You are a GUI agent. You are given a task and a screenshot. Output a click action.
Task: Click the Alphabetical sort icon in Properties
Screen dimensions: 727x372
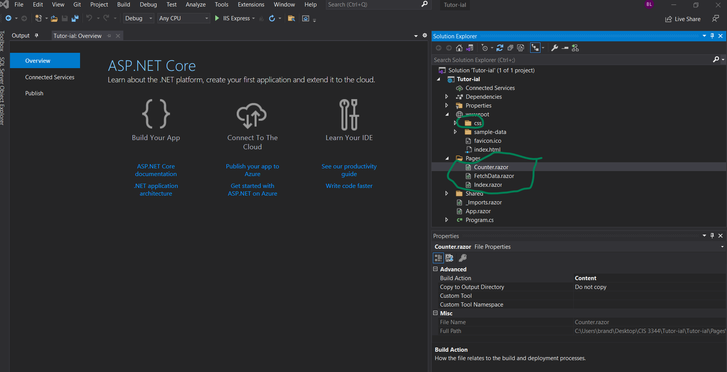click(x=449, y=258)
